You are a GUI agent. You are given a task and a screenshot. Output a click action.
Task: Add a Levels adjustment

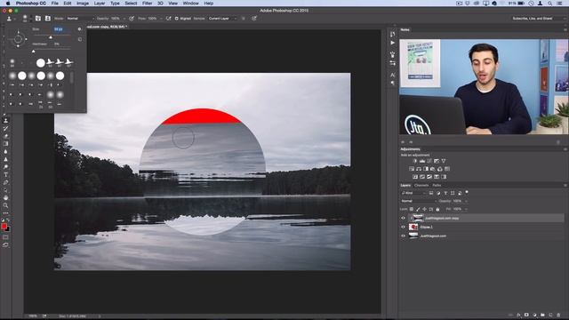click(x=422, y=161)
